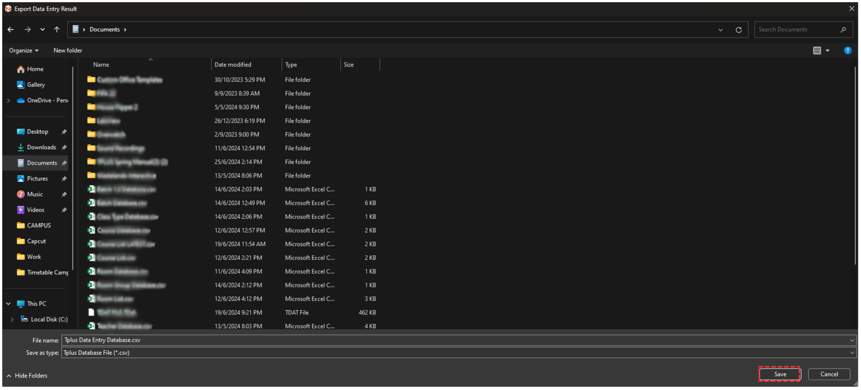Open Gallery in the navigation pane
Image resolution: width=861 pixels, height=390 pixels.
point(36,85)
